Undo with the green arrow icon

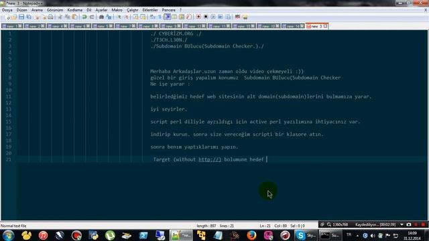pos(84,17)
